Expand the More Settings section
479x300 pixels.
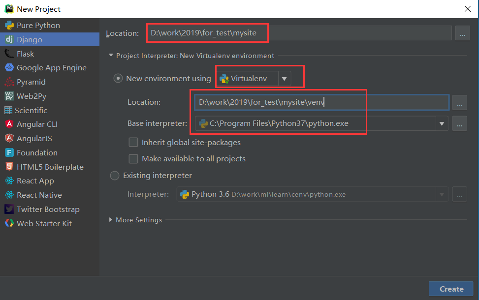(x=111, y=220)
